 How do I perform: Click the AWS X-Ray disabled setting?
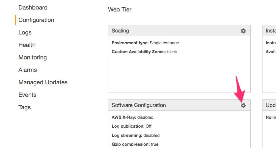(132, 117)
